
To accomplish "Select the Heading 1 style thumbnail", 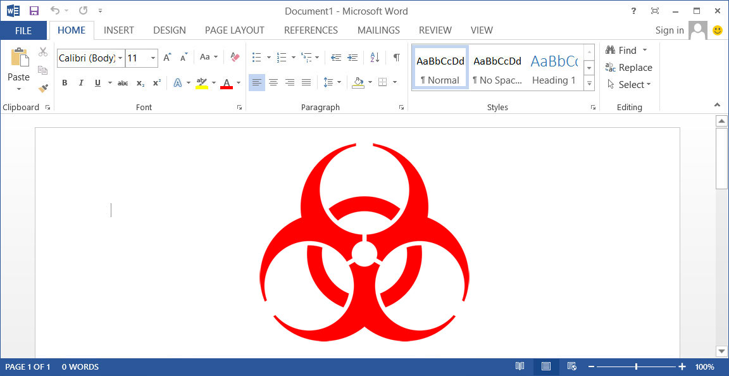I will click(554, 68).
